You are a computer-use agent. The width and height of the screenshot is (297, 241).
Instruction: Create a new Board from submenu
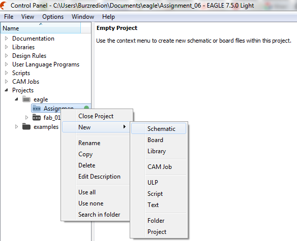(159, 140)
